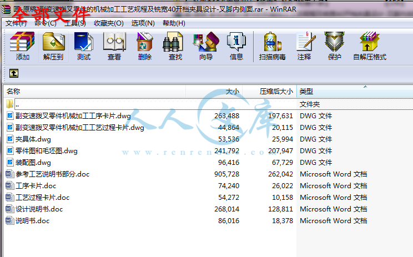Open the 帮助(H) menu
The width and height of the screenshot is (413, 257).
point(174,23)
